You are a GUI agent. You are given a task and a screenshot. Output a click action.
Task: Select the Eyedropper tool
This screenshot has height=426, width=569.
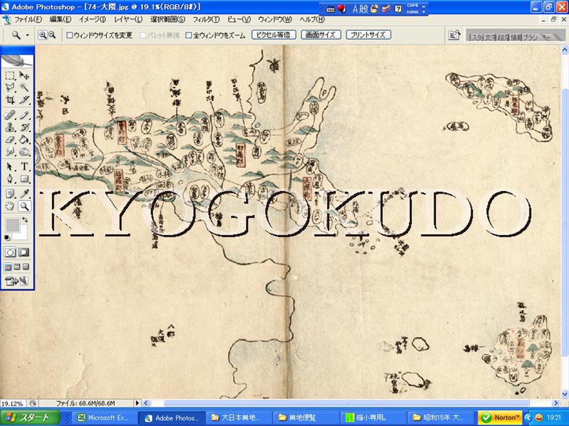click(x=24, y=194)
